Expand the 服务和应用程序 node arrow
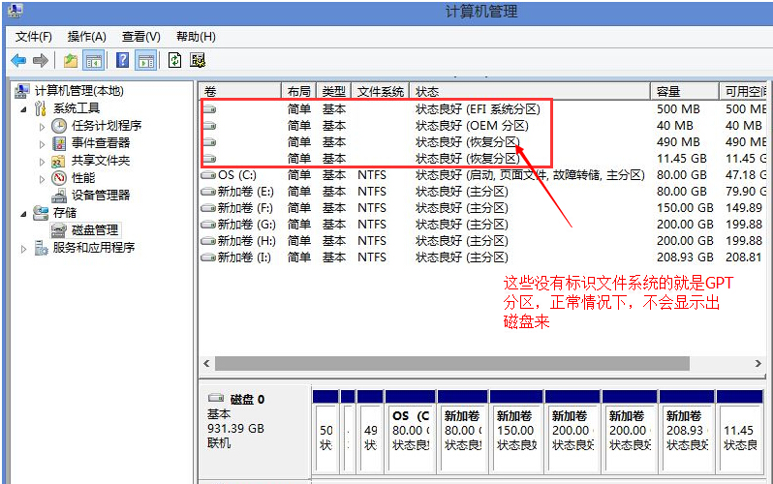Viewport: 773px width, 484px height. 24,248
